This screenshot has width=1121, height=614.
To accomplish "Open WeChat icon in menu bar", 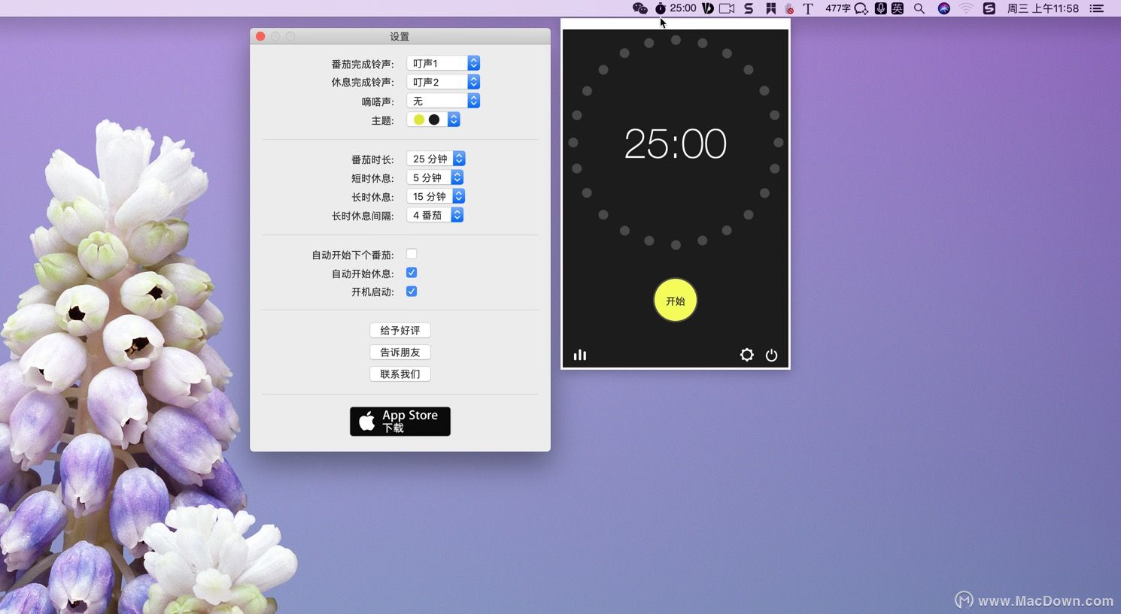I will 640,8.
